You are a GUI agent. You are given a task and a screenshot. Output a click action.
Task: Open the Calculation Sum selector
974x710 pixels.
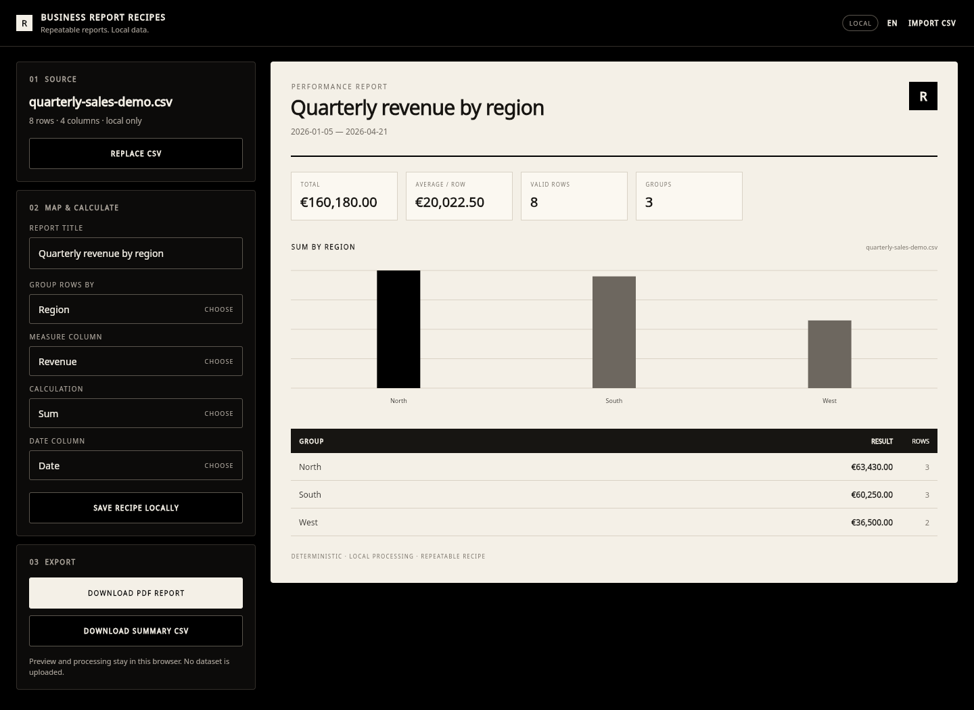click(136, 413)
